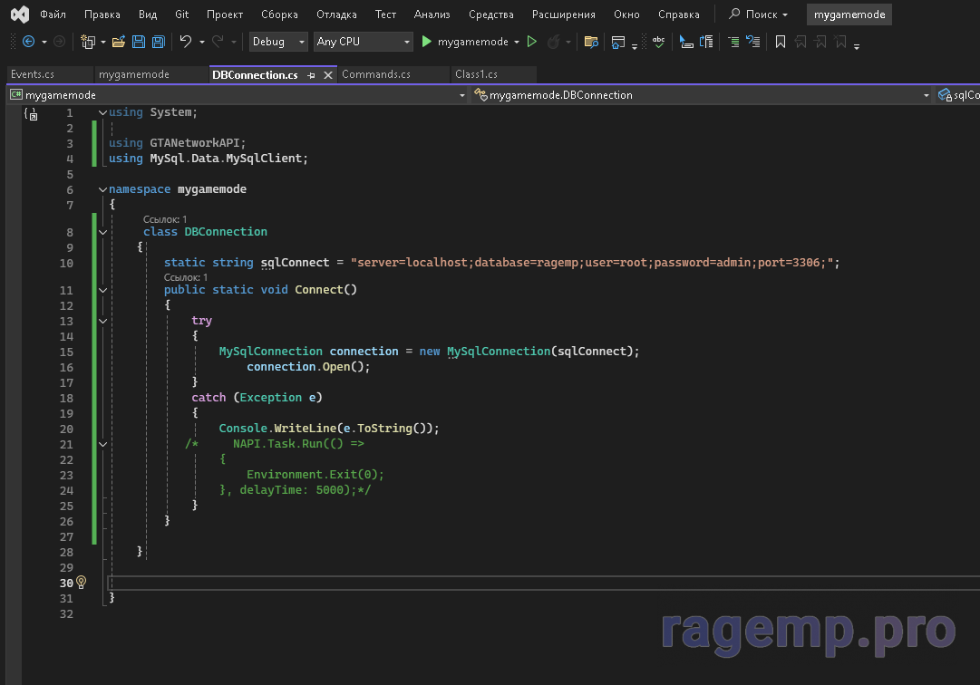The image size is (980, 685).
Task: Open the Тест menu
Action: point(385,14)
